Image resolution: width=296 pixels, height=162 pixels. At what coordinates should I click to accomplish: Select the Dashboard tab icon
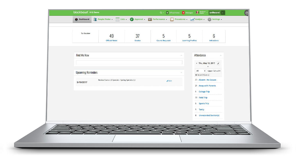(76, 19)
